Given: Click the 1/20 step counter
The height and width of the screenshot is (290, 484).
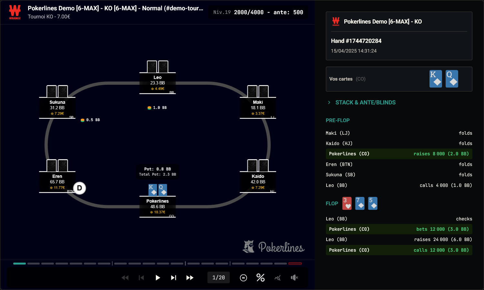Looking at the screenshot, I should pyautogui.click(x=218, y=277).
